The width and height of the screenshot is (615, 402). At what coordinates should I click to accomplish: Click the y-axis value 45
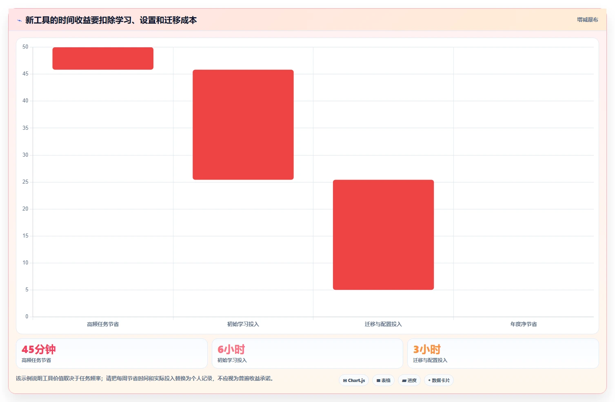pyautogui.click(x=25, y=74)
